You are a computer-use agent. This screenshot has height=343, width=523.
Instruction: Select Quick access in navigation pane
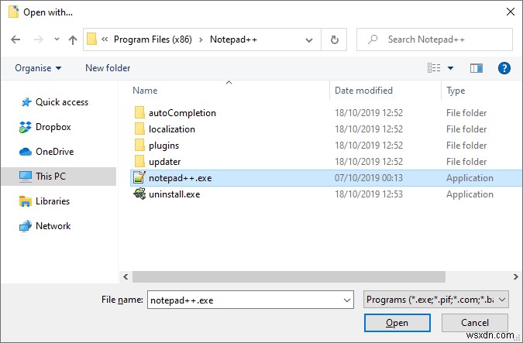[62, 102]
